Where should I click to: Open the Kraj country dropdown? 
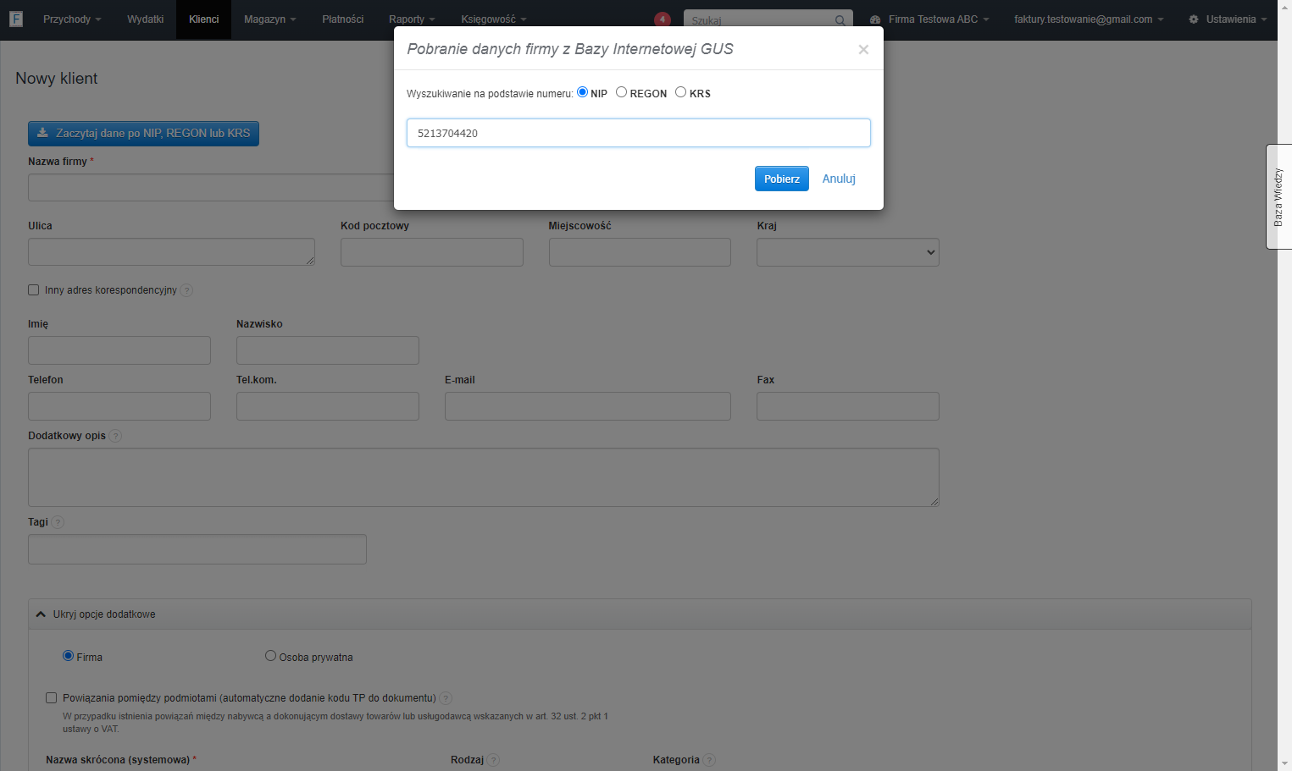848,252
